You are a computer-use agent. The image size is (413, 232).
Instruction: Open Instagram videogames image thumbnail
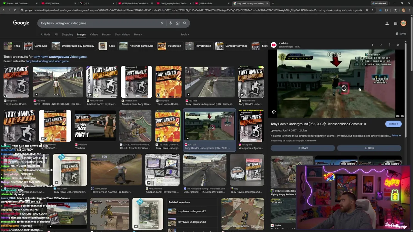click(x=251, y=126)
